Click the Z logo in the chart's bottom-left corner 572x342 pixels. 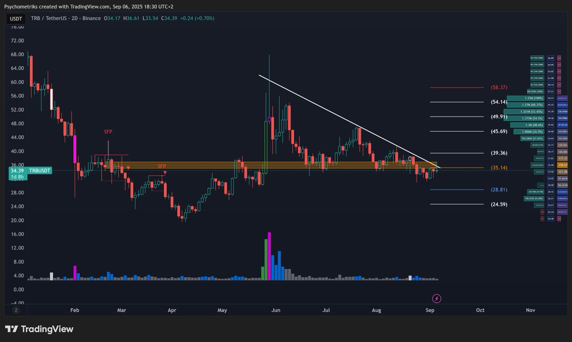(x=16, y=310)
